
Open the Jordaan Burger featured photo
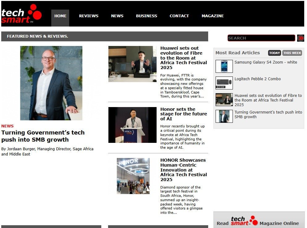coord(51,83)
